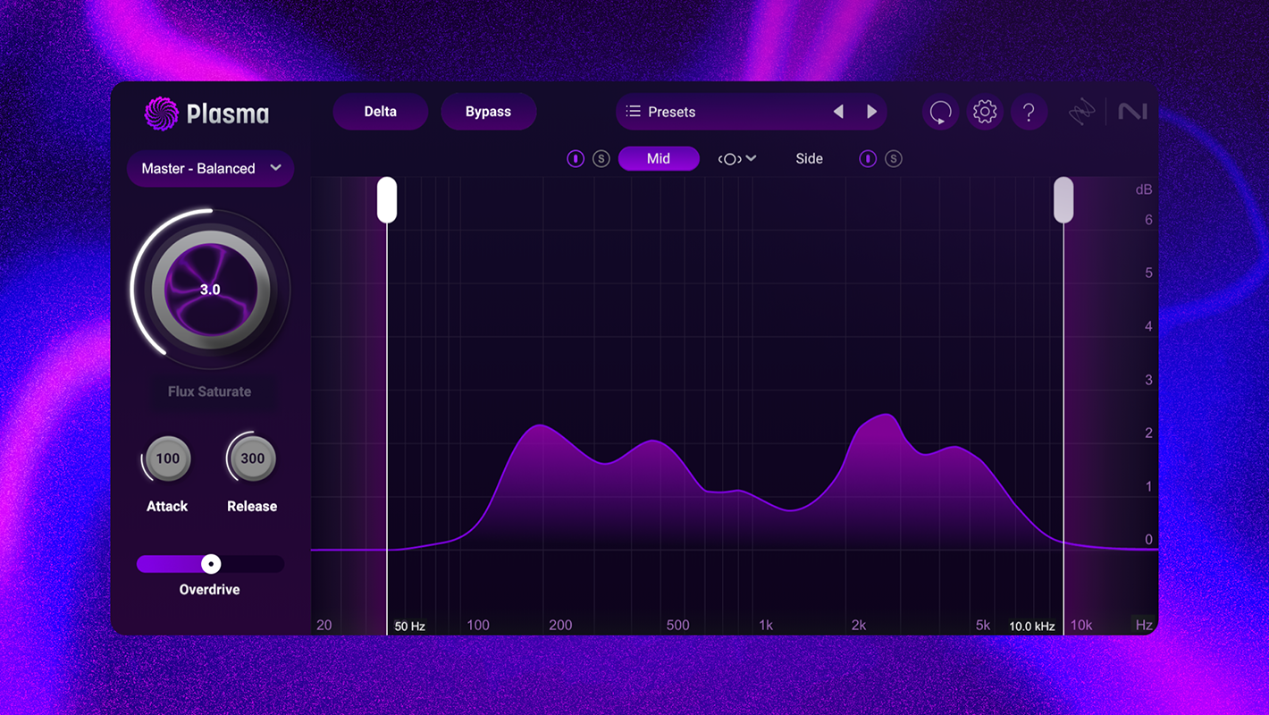Open the Master - Balanced mode dropdown

tap(211, 168)
